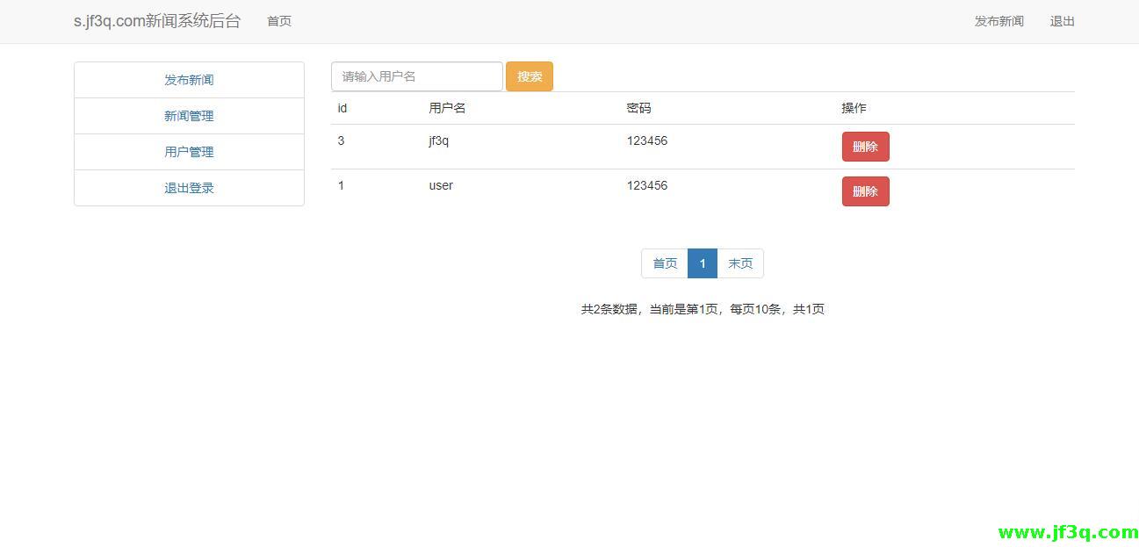This screenshot has height=547, width=1139.
Task: Open 新闻管理 in the sidebar
Action: 189,115
